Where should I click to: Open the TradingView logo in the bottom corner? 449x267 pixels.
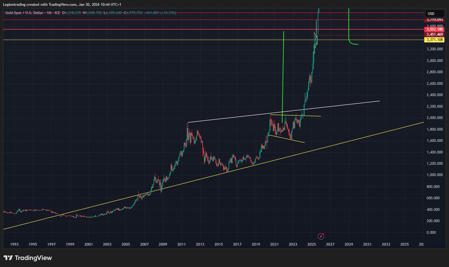[x=28, y=258]
